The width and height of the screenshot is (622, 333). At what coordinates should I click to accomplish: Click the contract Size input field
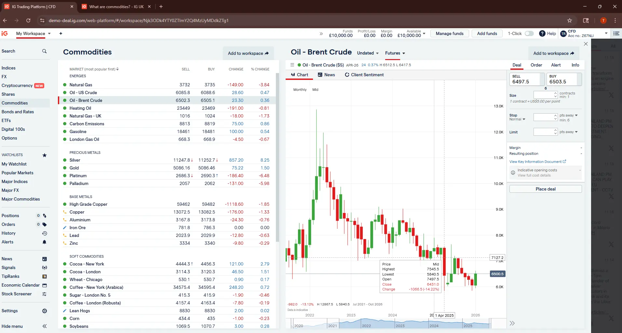tap(543, 95)
